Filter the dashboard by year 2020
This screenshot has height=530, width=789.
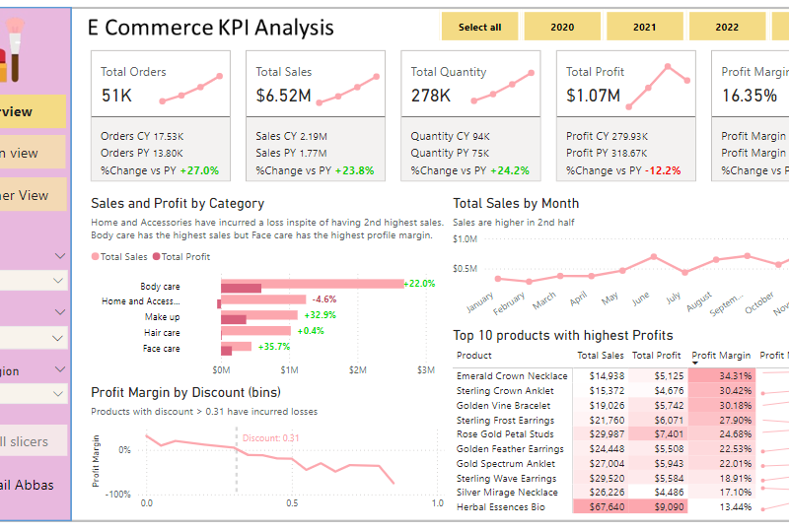click(x=562, y=27)
